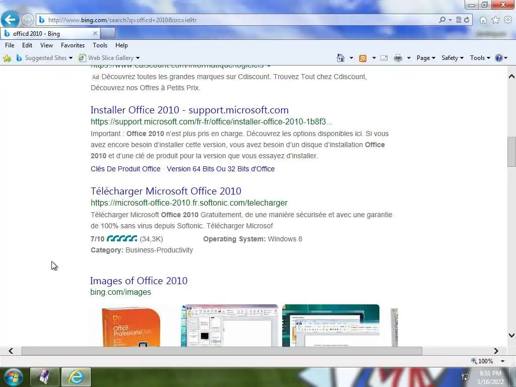Click horizontal scrollbar right arrow
The width and height of the screenshot is (516, 387).
[496, 351]
